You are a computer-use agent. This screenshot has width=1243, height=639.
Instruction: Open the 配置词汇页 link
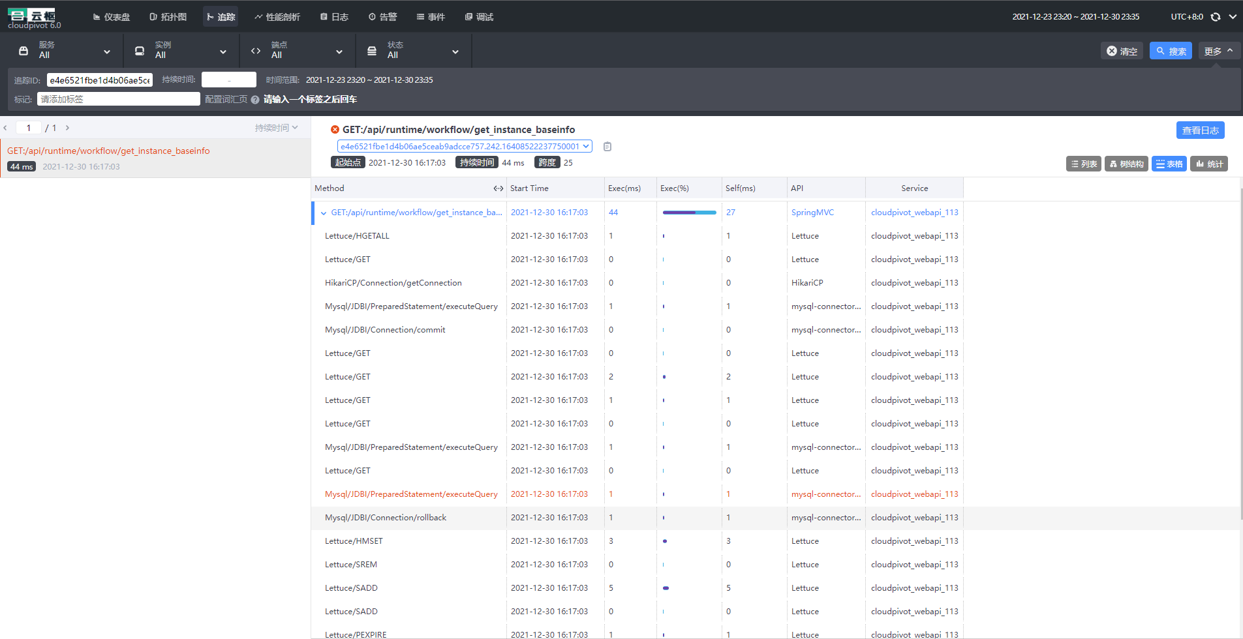226,99
